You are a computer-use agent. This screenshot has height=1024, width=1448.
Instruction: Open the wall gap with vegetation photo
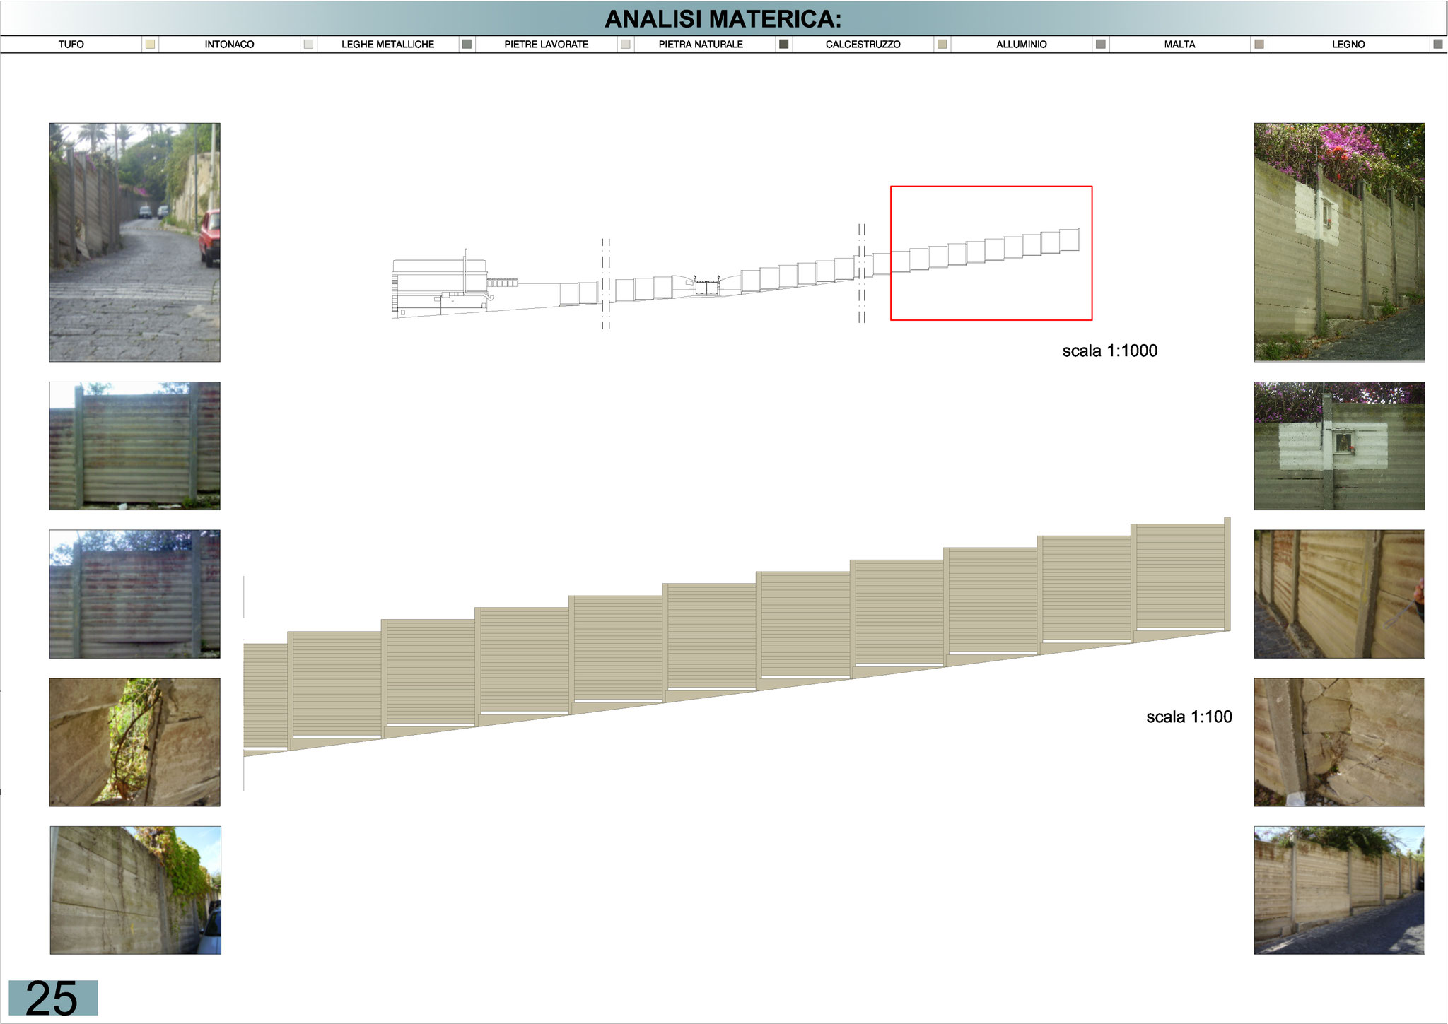coord(134,742)
